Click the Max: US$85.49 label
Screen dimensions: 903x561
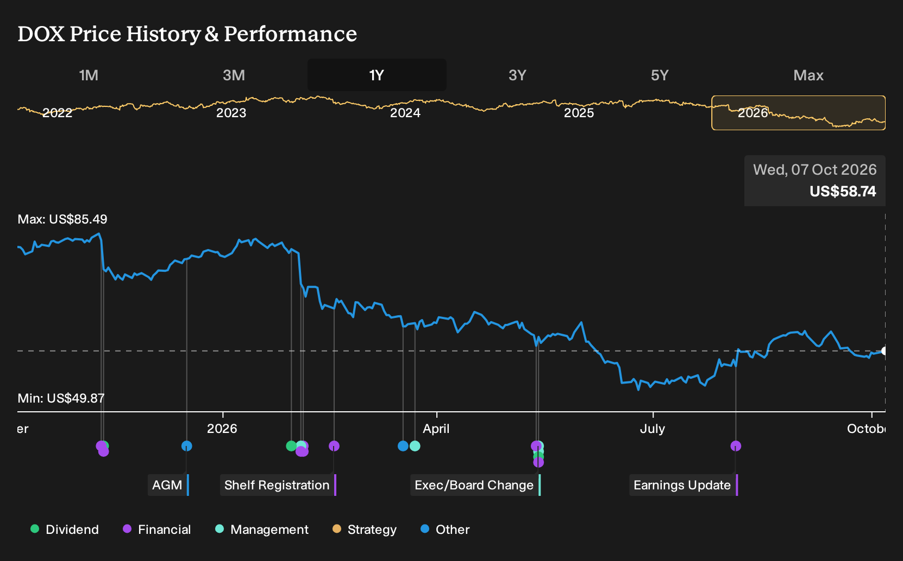[x=62, y=219]
